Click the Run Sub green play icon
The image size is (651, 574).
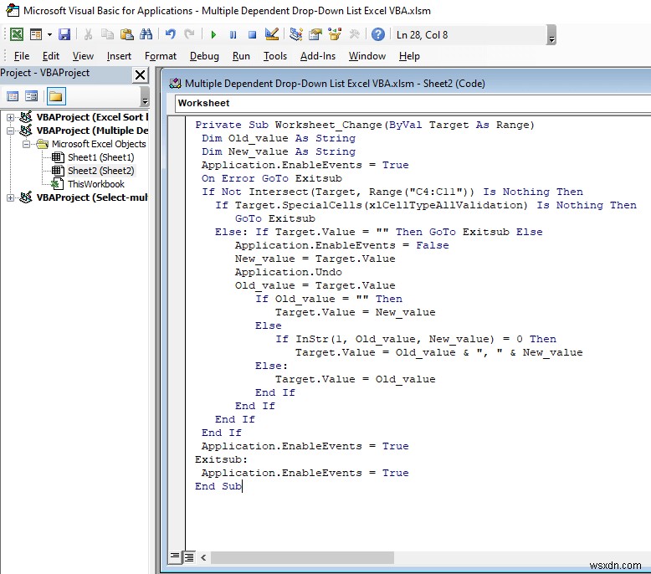point(213,34)
